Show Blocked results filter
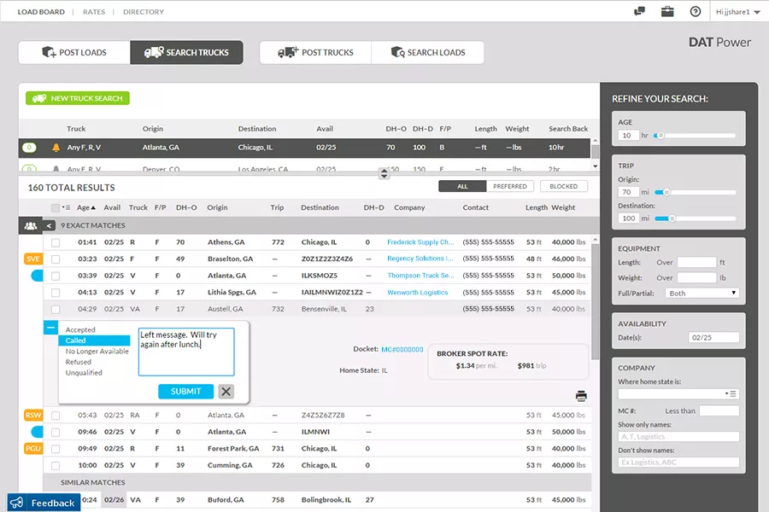The width and height of the screenshot is (769, 512). (564, 186)
